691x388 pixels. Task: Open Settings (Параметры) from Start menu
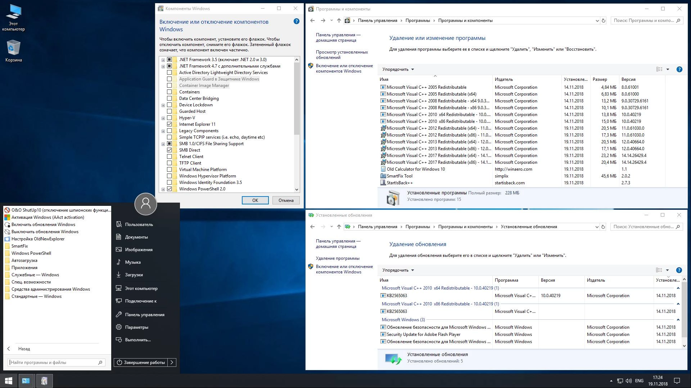point(137,327)
